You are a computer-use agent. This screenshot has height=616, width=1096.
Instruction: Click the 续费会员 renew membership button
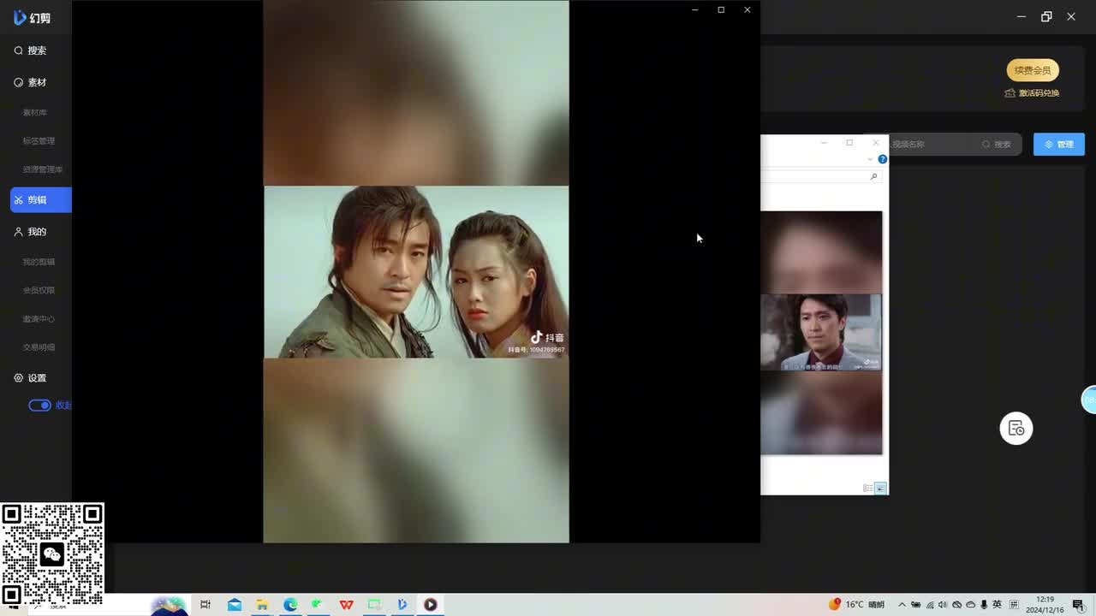click(1033, 70)
